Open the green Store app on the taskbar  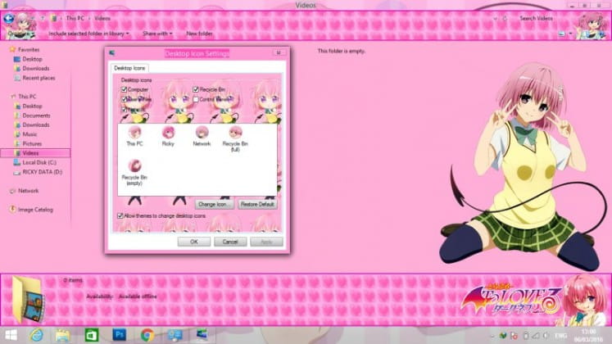(x=92, y=335)
